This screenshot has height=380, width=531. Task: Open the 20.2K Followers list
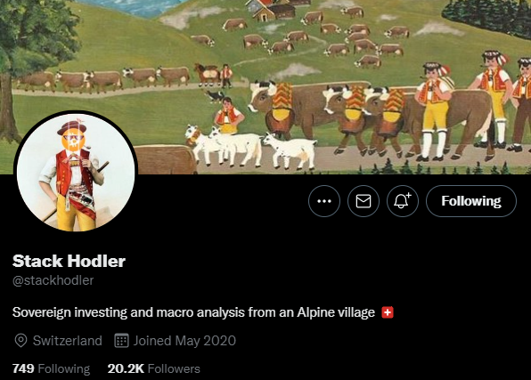tap(154, 368)
